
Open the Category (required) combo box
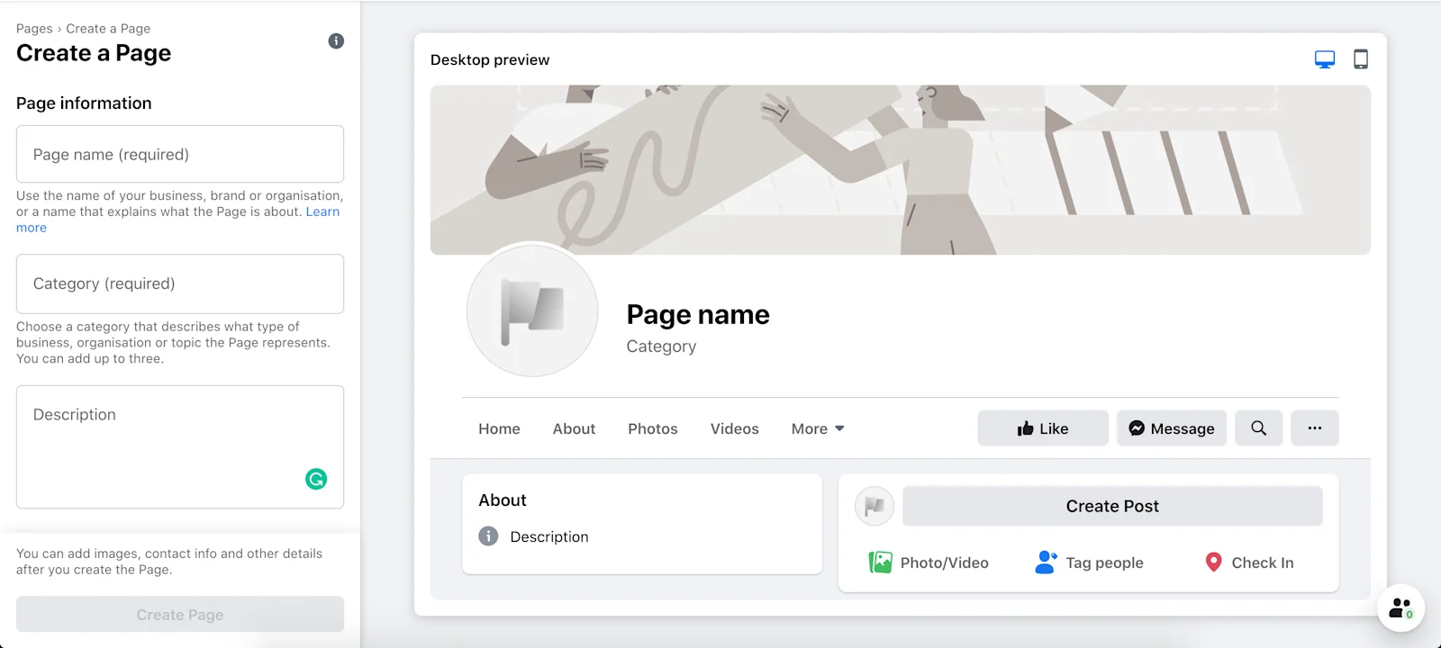tap(180, 283)
